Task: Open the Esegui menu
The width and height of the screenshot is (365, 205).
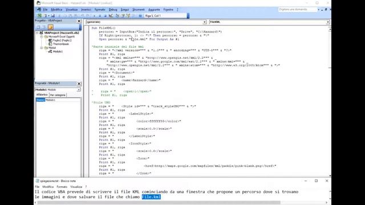Action: (125, 10)
